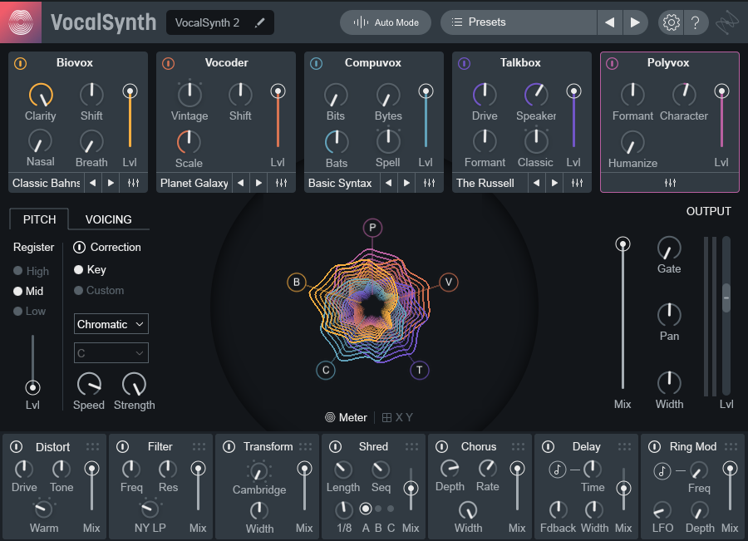Click the Correction Speed knob

pyautogui.click(x=89, y=384)
